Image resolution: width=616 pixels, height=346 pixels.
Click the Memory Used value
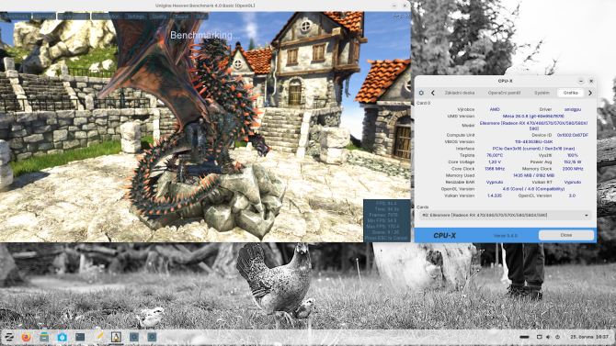(533, 175)
